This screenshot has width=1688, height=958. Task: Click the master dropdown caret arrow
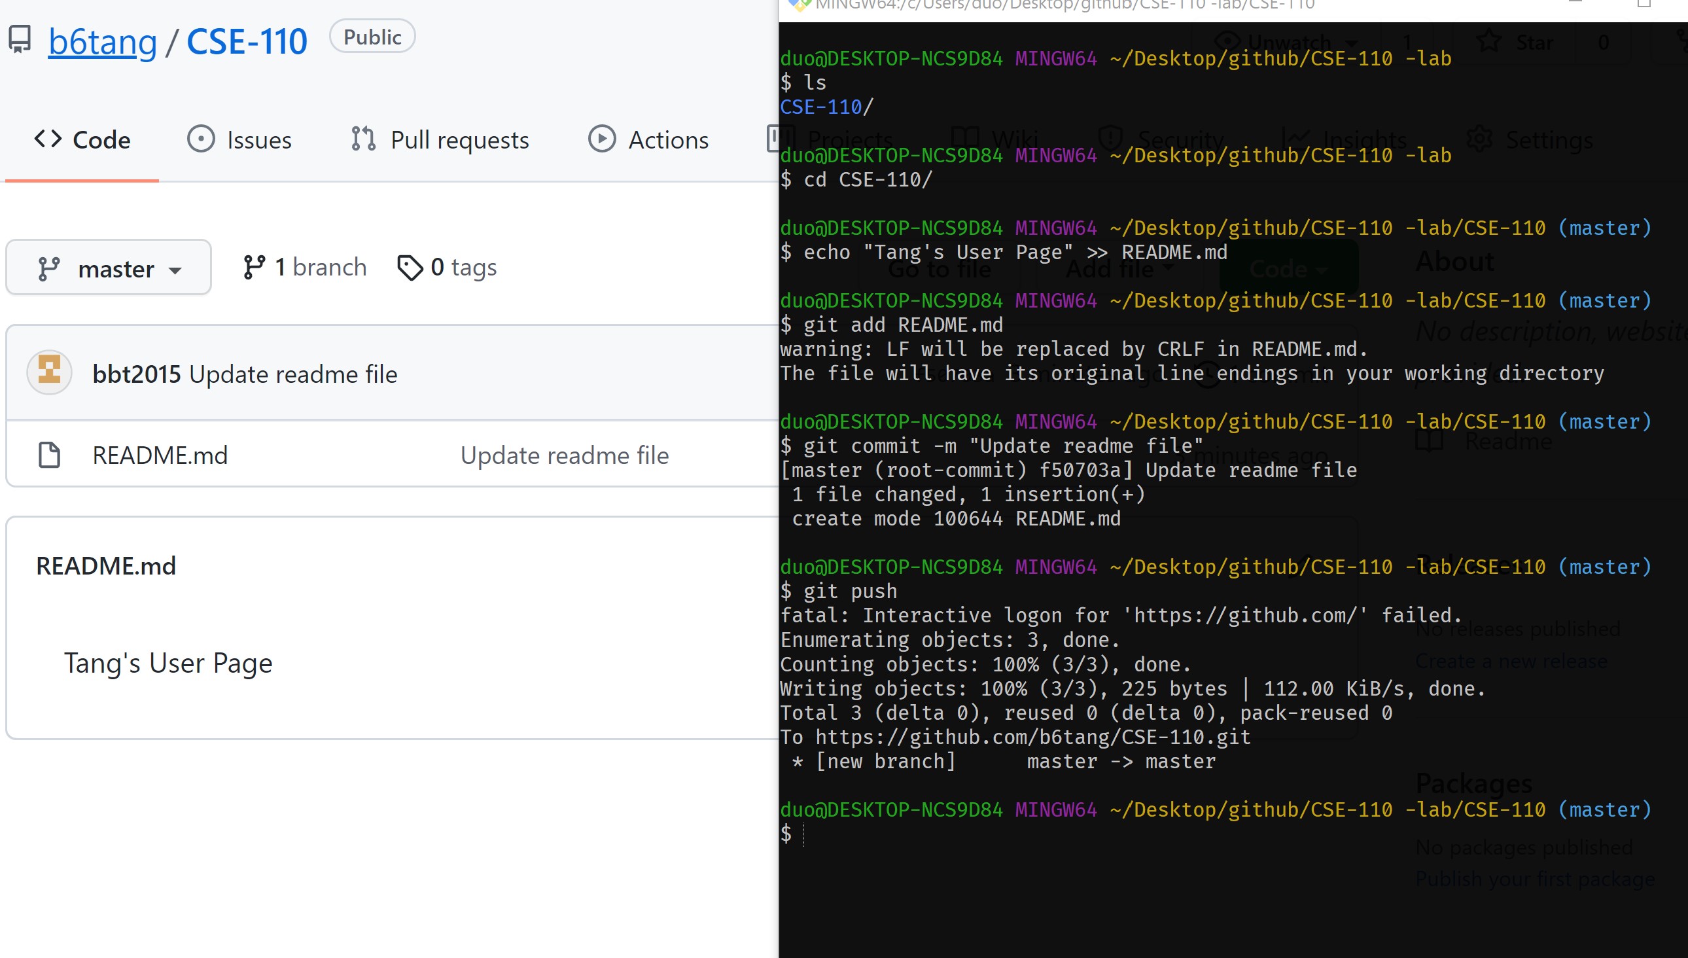click(x=175, y=270)
